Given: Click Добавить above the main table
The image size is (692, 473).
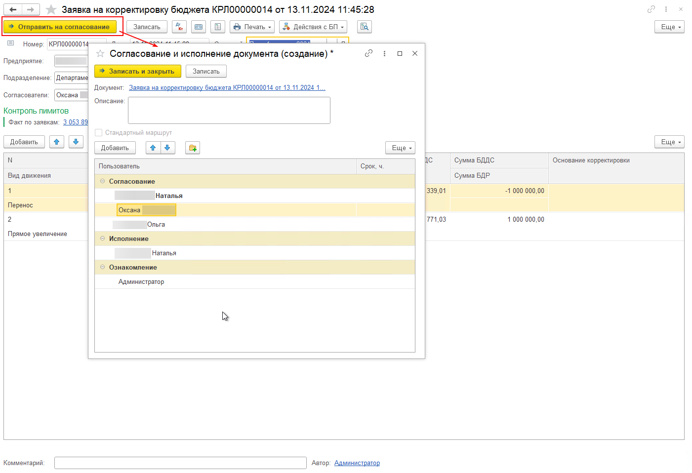Looking at the screenshot, I should pyautogui.click(x=24, y=142).
